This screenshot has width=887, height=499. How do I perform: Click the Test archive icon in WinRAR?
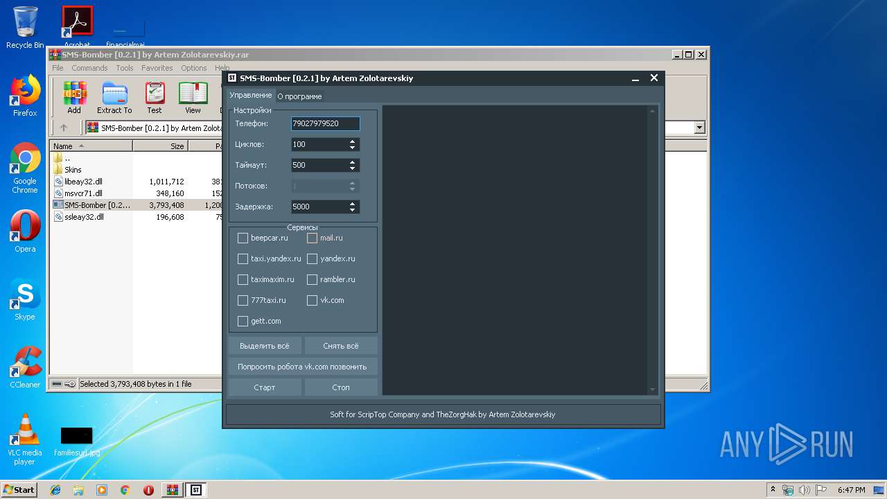pyautogui.click(x=155, y=98)
